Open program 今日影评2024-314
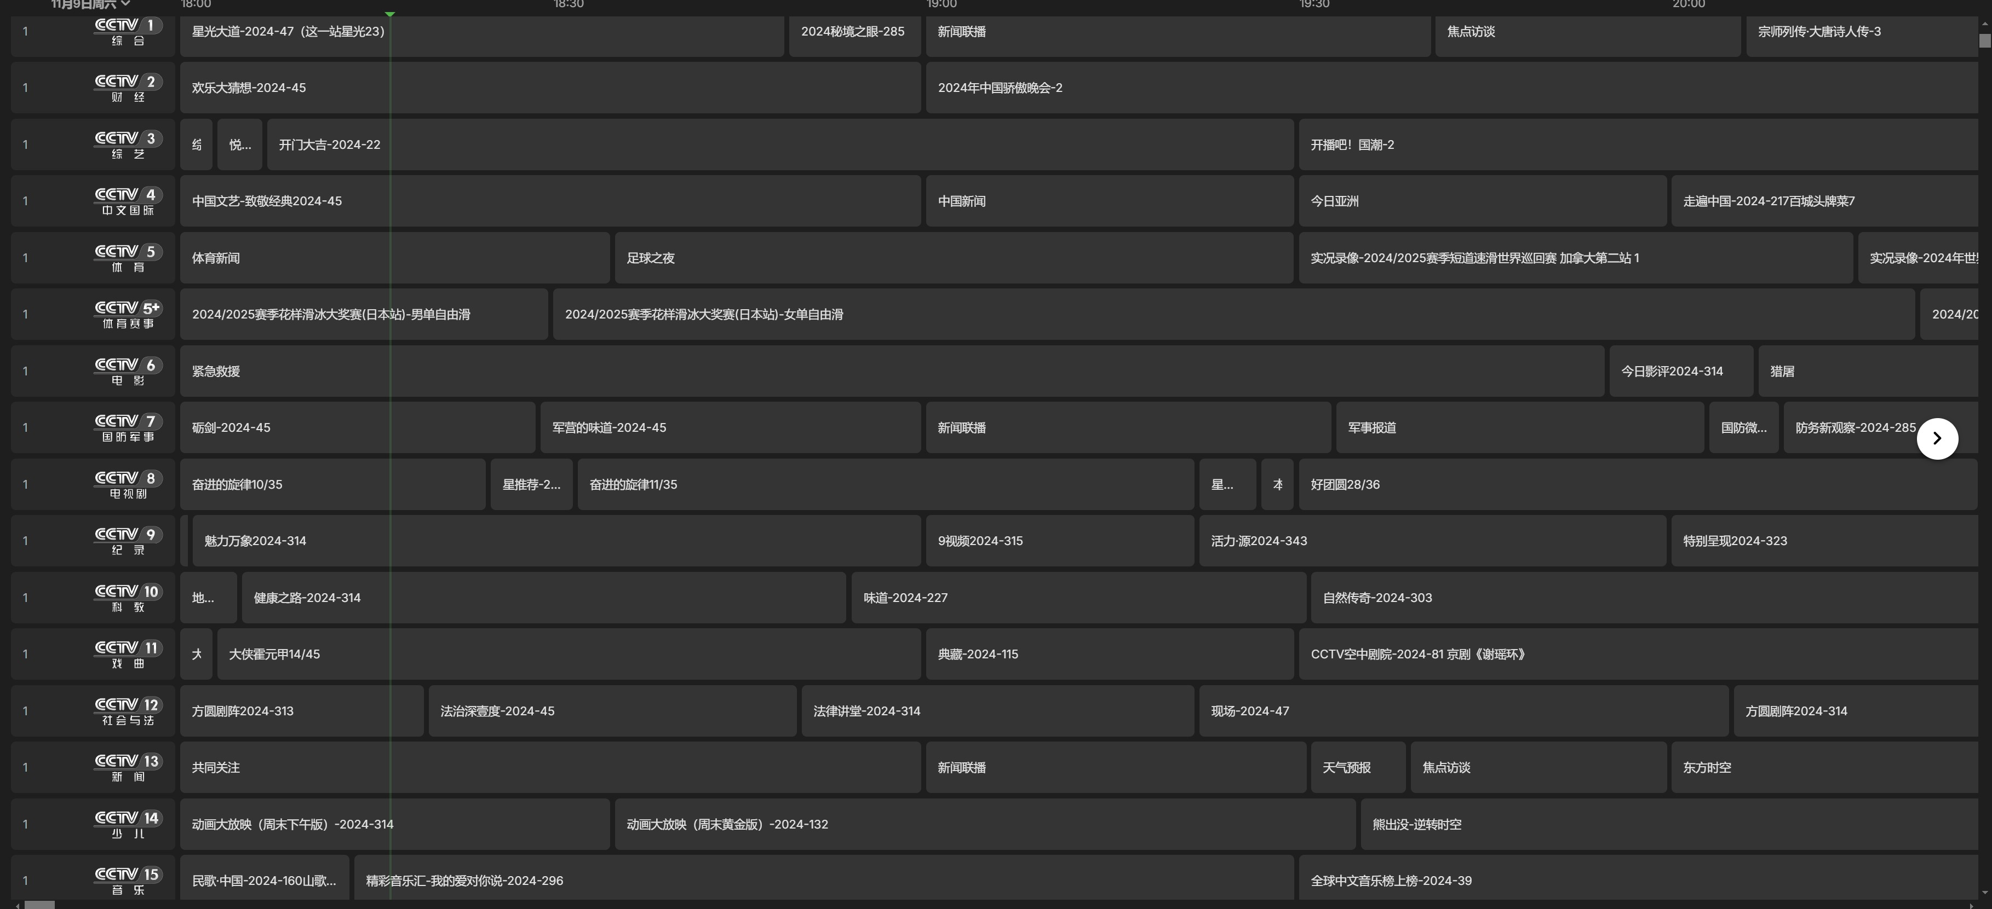Image resolution: width=1992 pixels, height=909 pixels. pos(1681,371)
